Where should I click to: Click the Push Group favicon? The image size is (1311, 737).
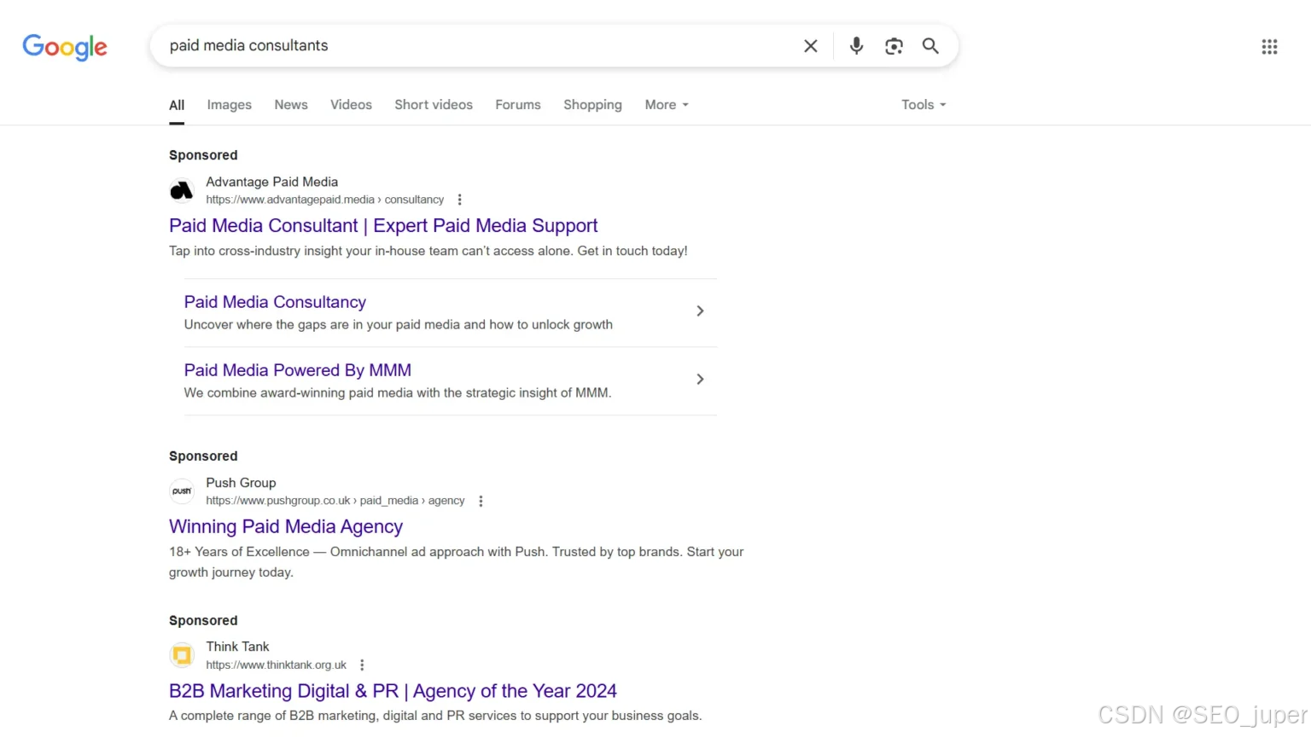tap(182, 491)
